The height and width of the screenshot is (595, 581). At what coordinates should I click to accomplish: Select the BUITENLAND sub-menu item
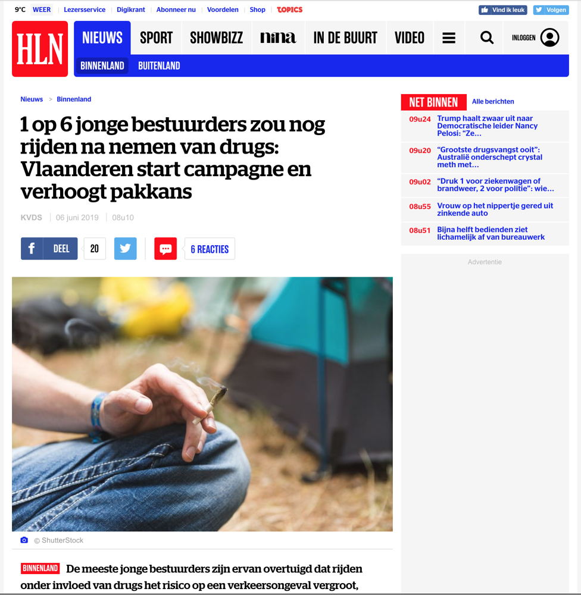(x=159, y=65)
